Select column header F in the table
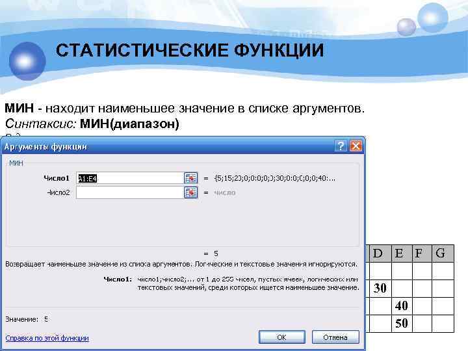 point(422,253)
